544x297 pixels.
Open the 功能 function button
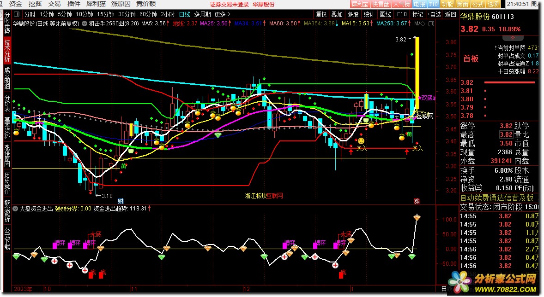tap(447, 4)
